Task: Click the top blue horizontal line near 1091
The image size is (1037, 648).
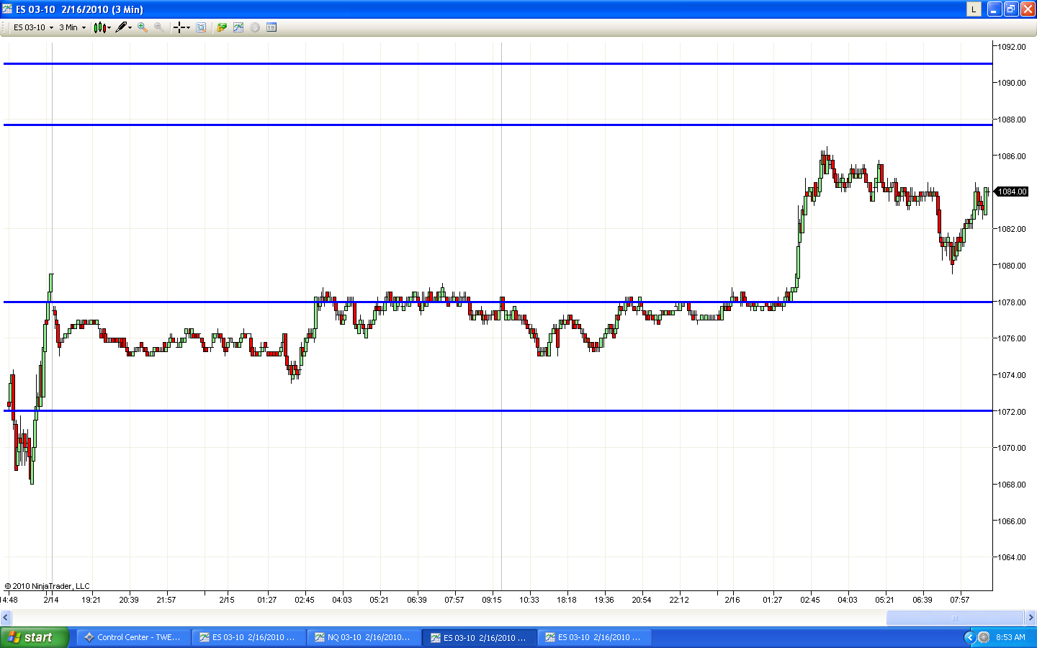Action: (x=497, y=63)
